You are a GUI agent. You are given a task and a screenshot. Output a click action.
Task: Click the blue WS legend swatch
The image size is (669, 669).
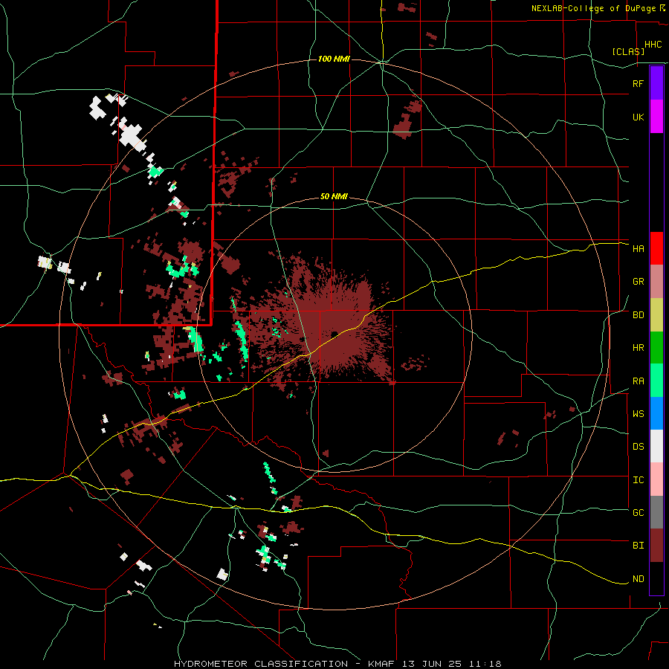(x=656, y=413)
